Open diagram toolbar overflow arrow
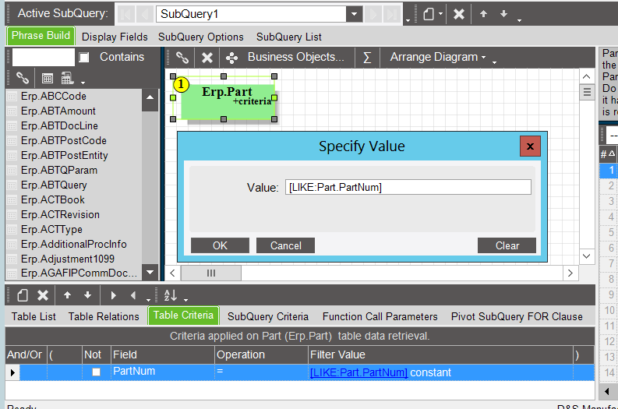 (x=494, y=62)
